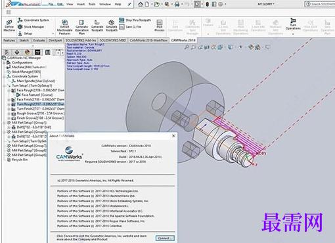Click the Home icon in top toolbar

pos(141,4)
